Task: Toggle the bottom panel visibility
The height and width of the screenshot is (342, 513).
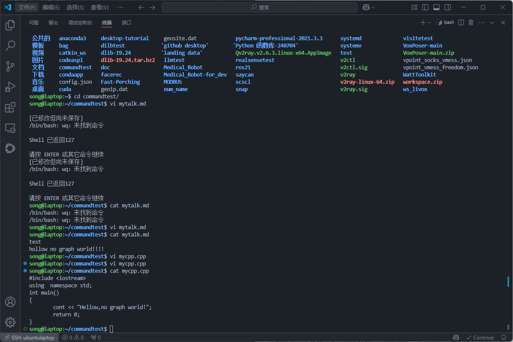Action: [436, 7]
